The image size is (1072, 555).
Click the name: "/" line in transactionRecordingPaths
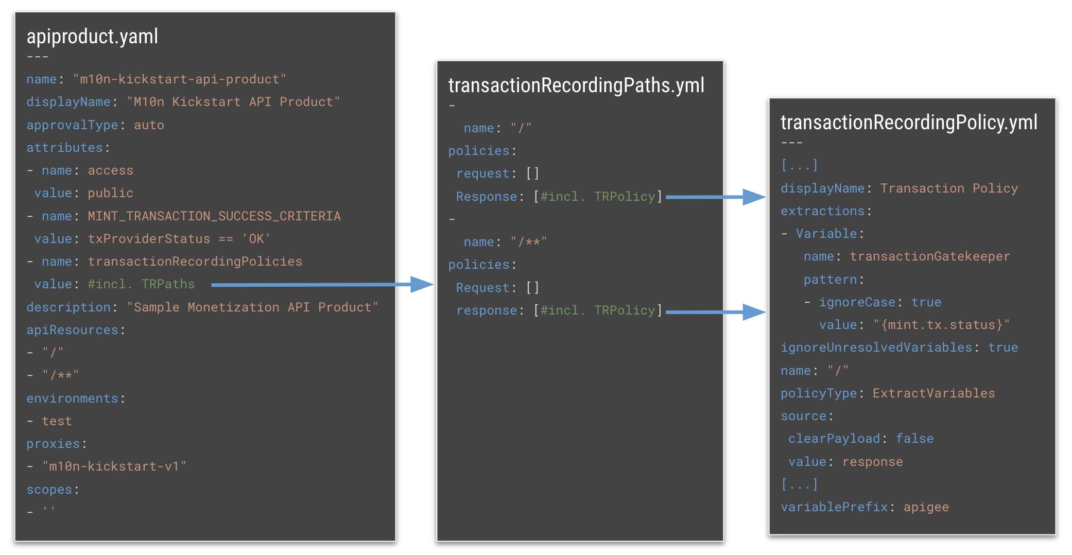coord(497,128)
